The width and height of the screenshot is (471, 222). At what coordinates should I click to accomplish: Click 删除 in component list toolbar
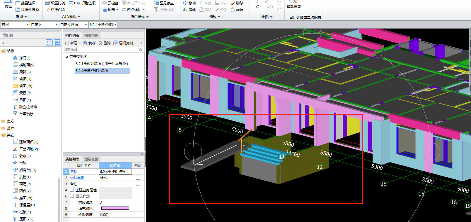[x=105, y=43]
